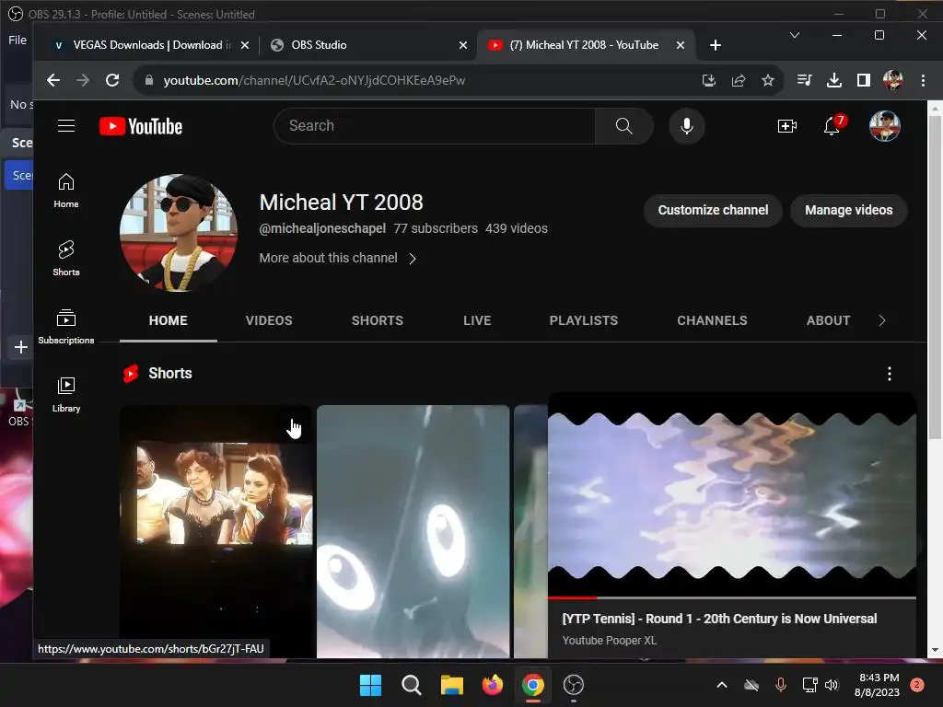Open the taskbar clock showing 8:43 PM
This screenshot has width=943, height=707.
pos(877,685)
